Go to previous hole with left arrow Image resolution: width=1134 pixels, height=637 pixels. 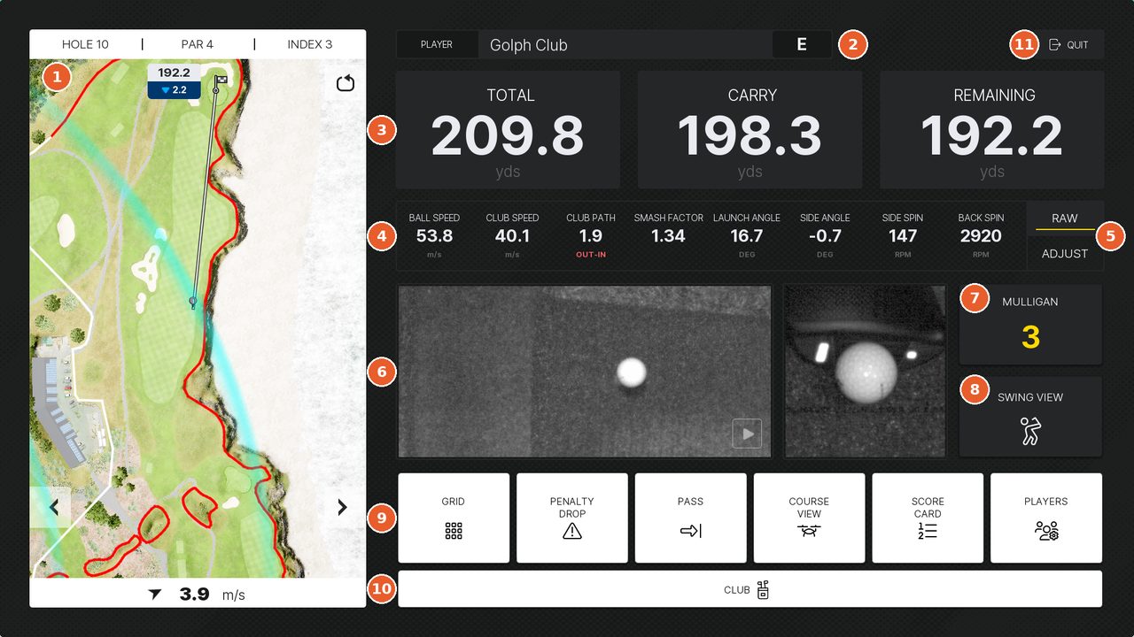tap(50, 507)
